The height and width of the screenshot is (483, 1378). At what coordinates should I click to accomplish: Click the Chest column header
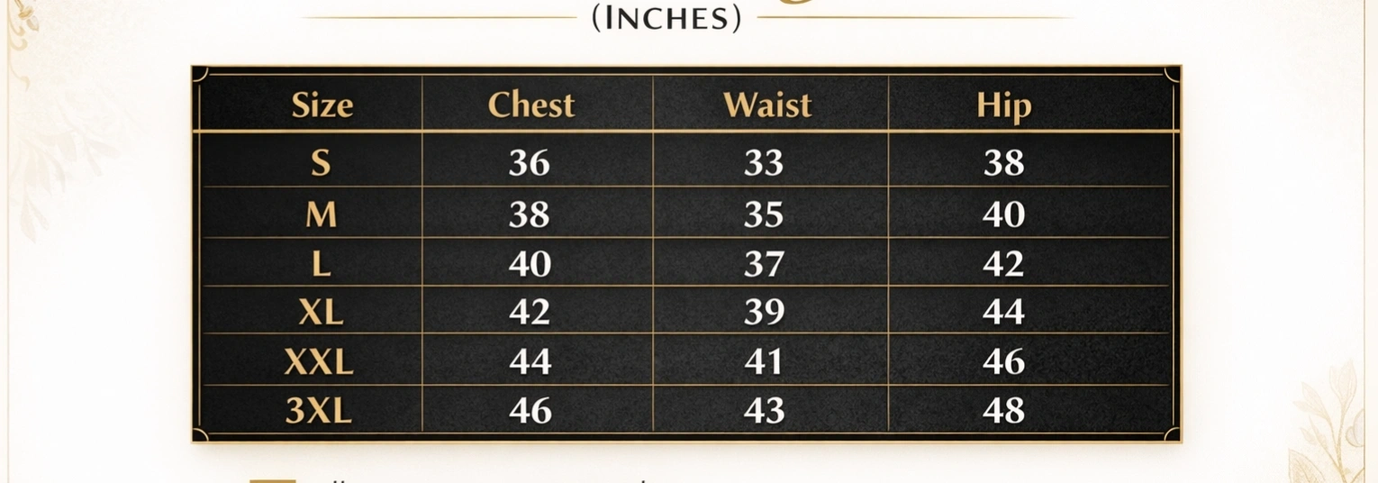530,105
